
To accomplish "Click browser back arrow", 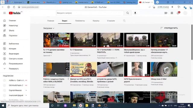I will click(3, 7).
